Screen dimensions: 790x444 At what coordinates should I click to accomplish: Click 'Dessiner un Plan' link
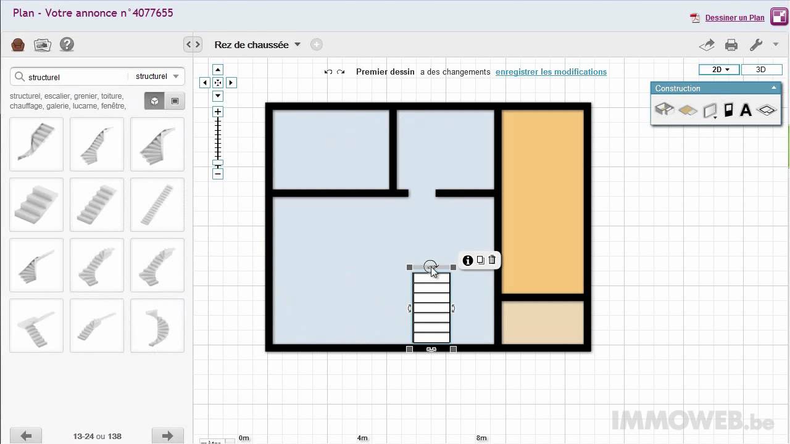734,18
